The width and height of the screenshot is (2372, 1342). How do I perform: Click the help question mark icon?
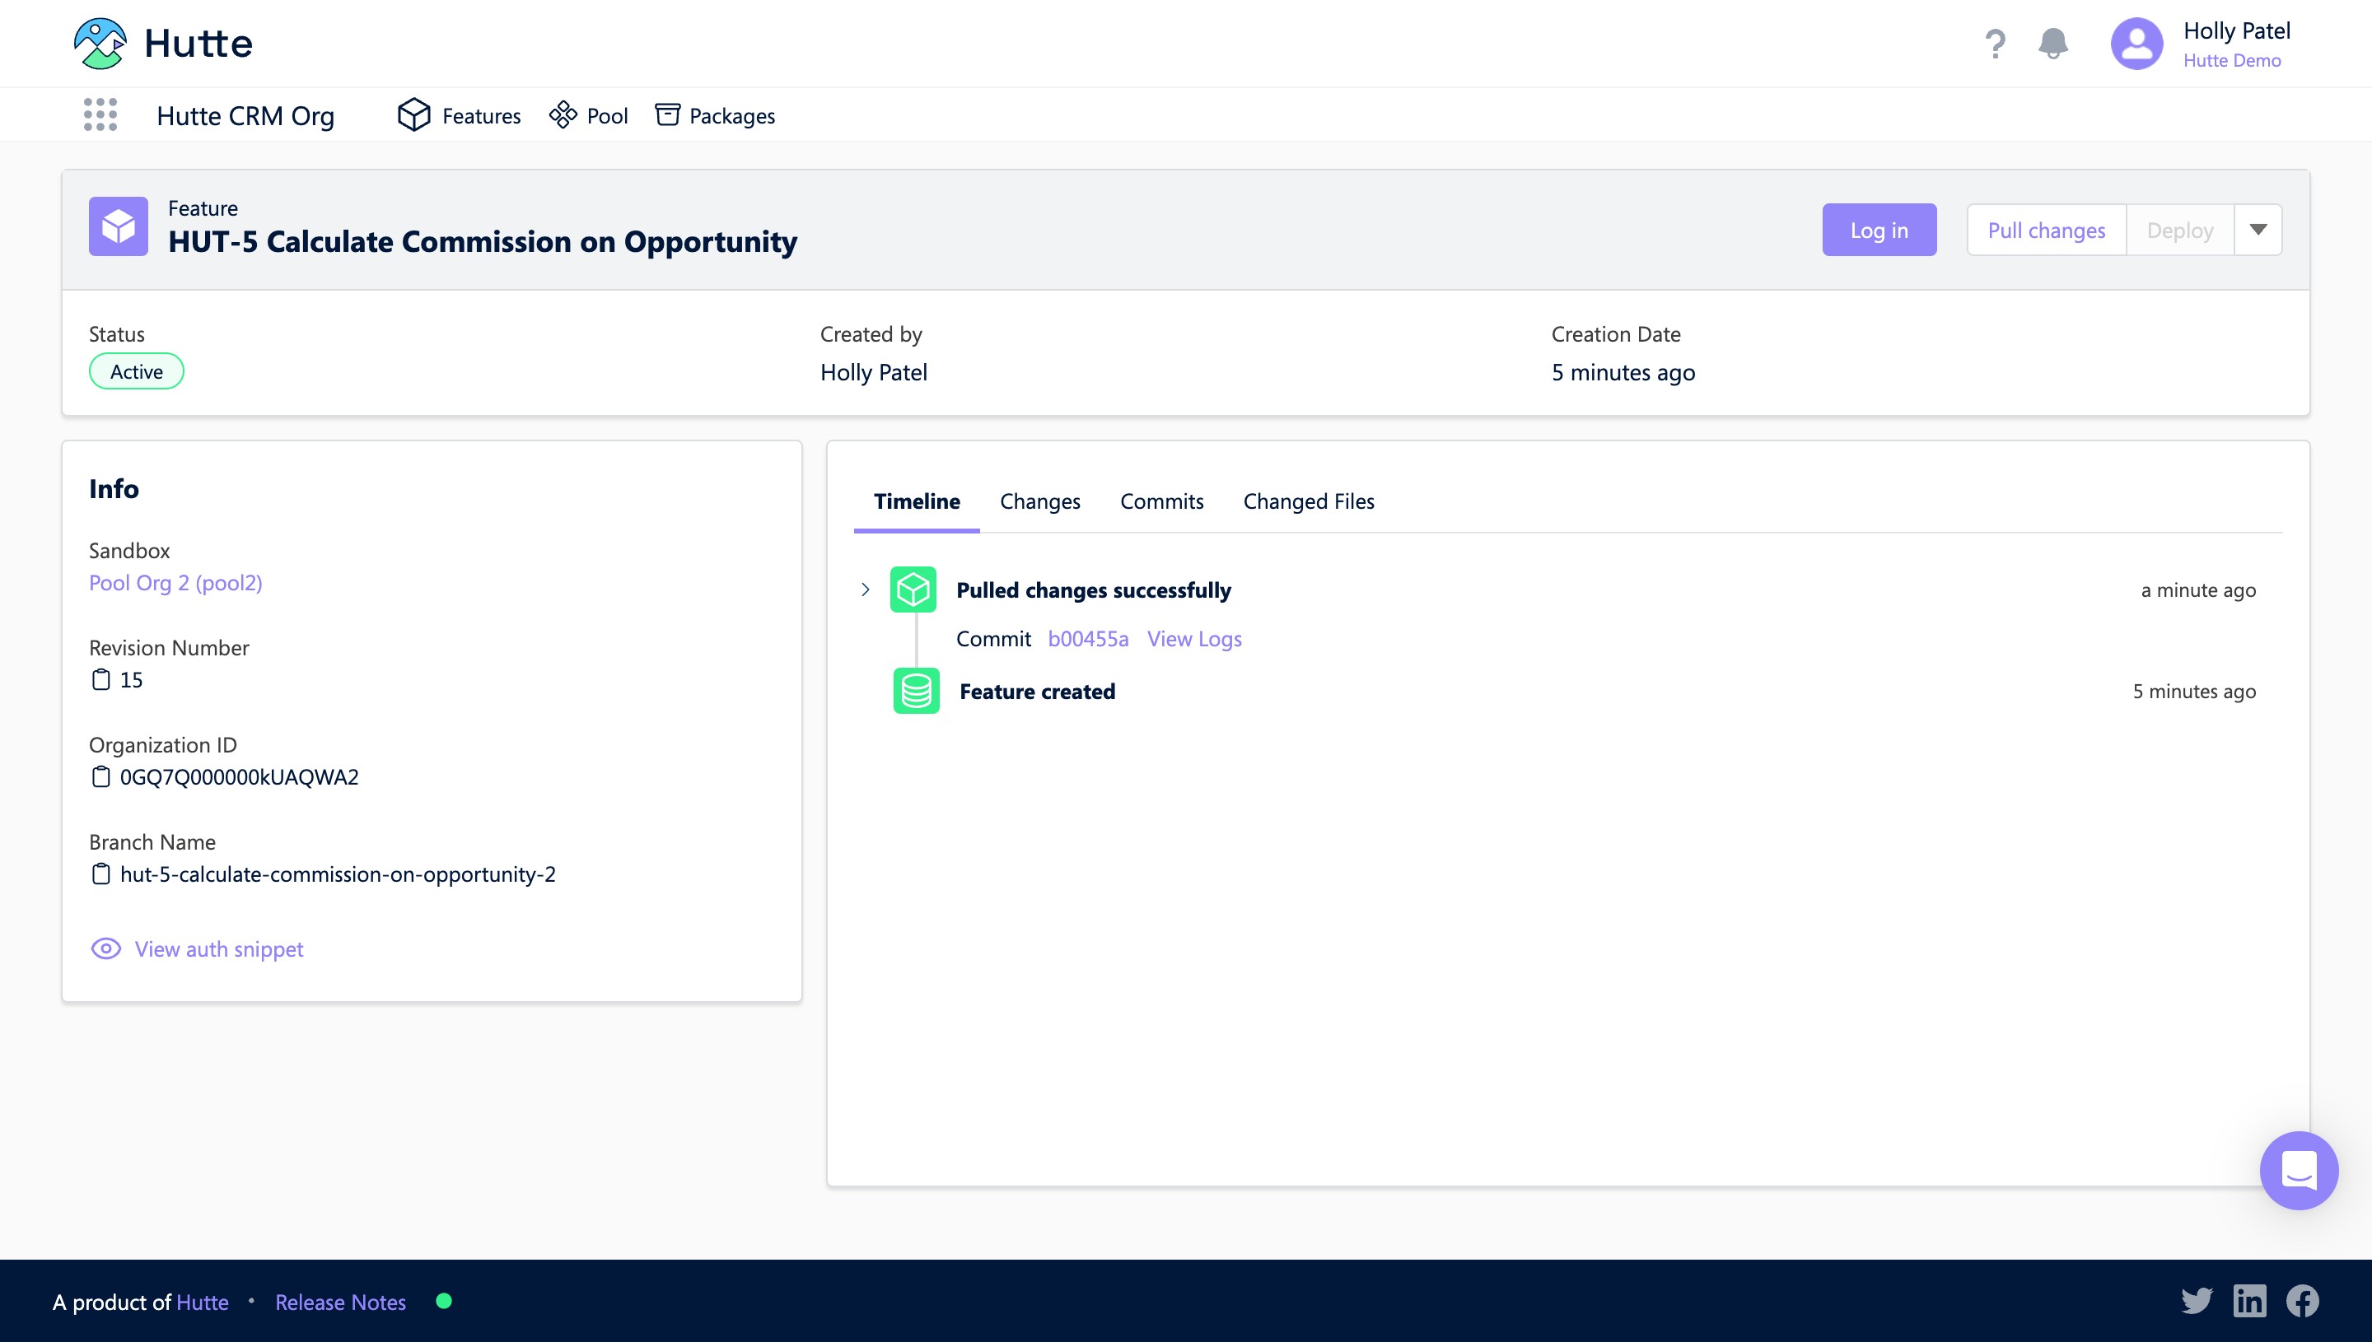point(1995,44)
